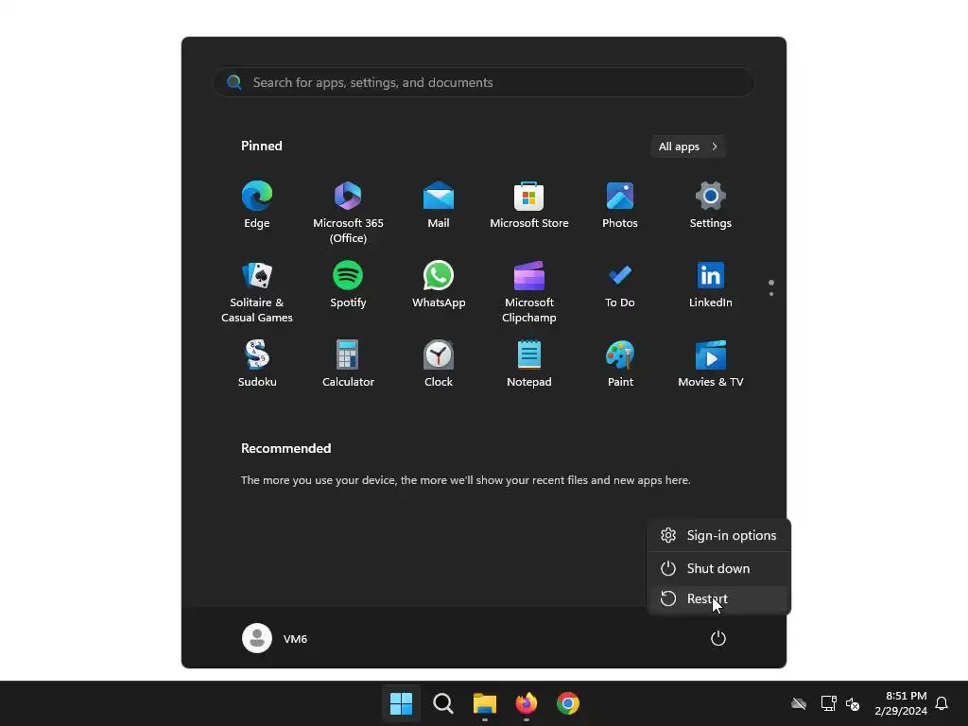968x726 pixels.
Task: Open Spotify from pinned apps
Action: (348, 285)
